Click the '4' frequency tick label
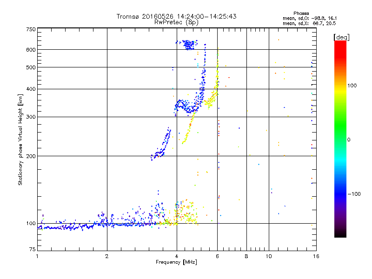 click(177, 256)
